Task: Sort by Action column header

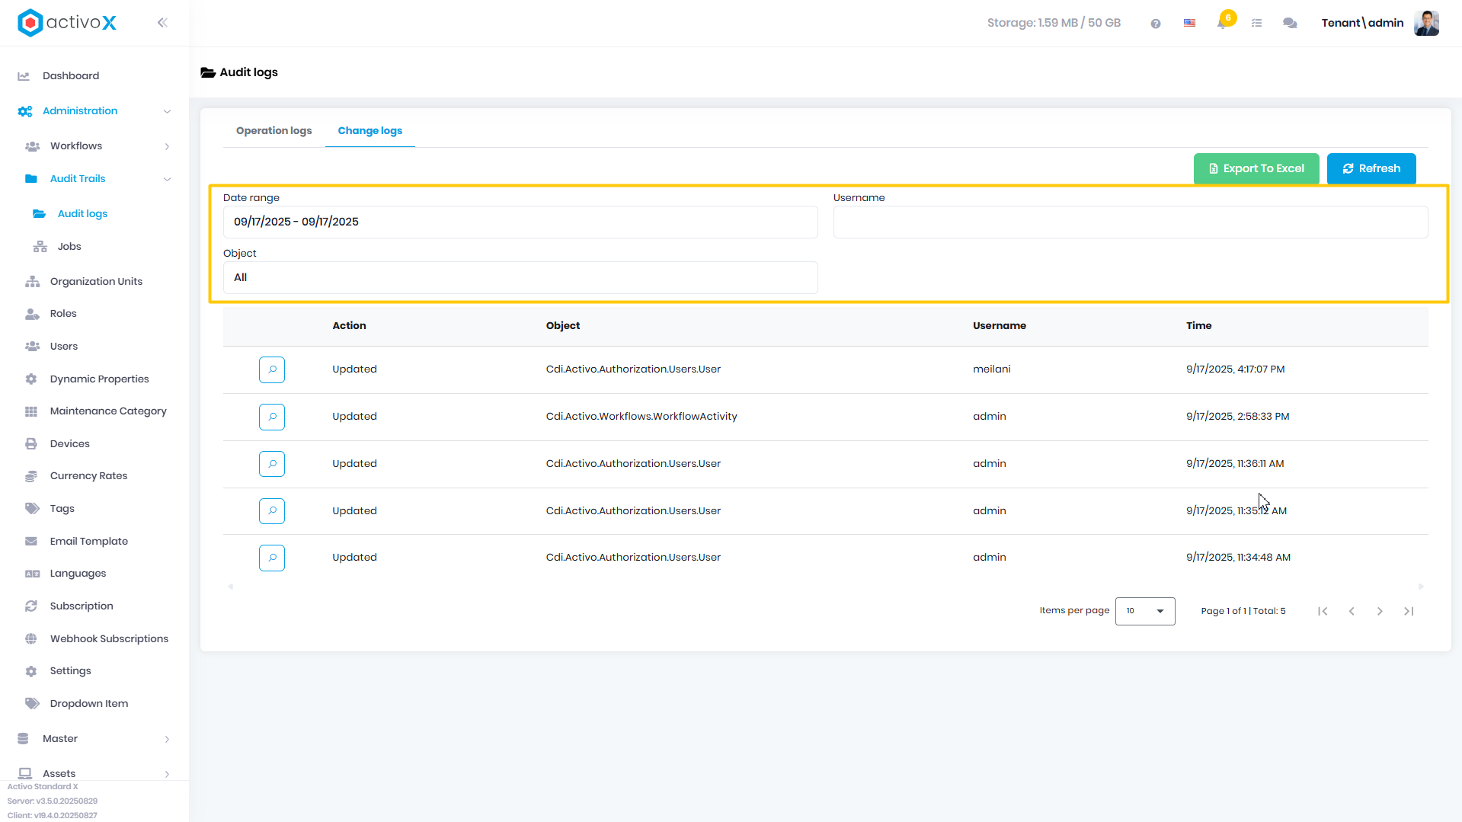Action: tap(349, 325)
